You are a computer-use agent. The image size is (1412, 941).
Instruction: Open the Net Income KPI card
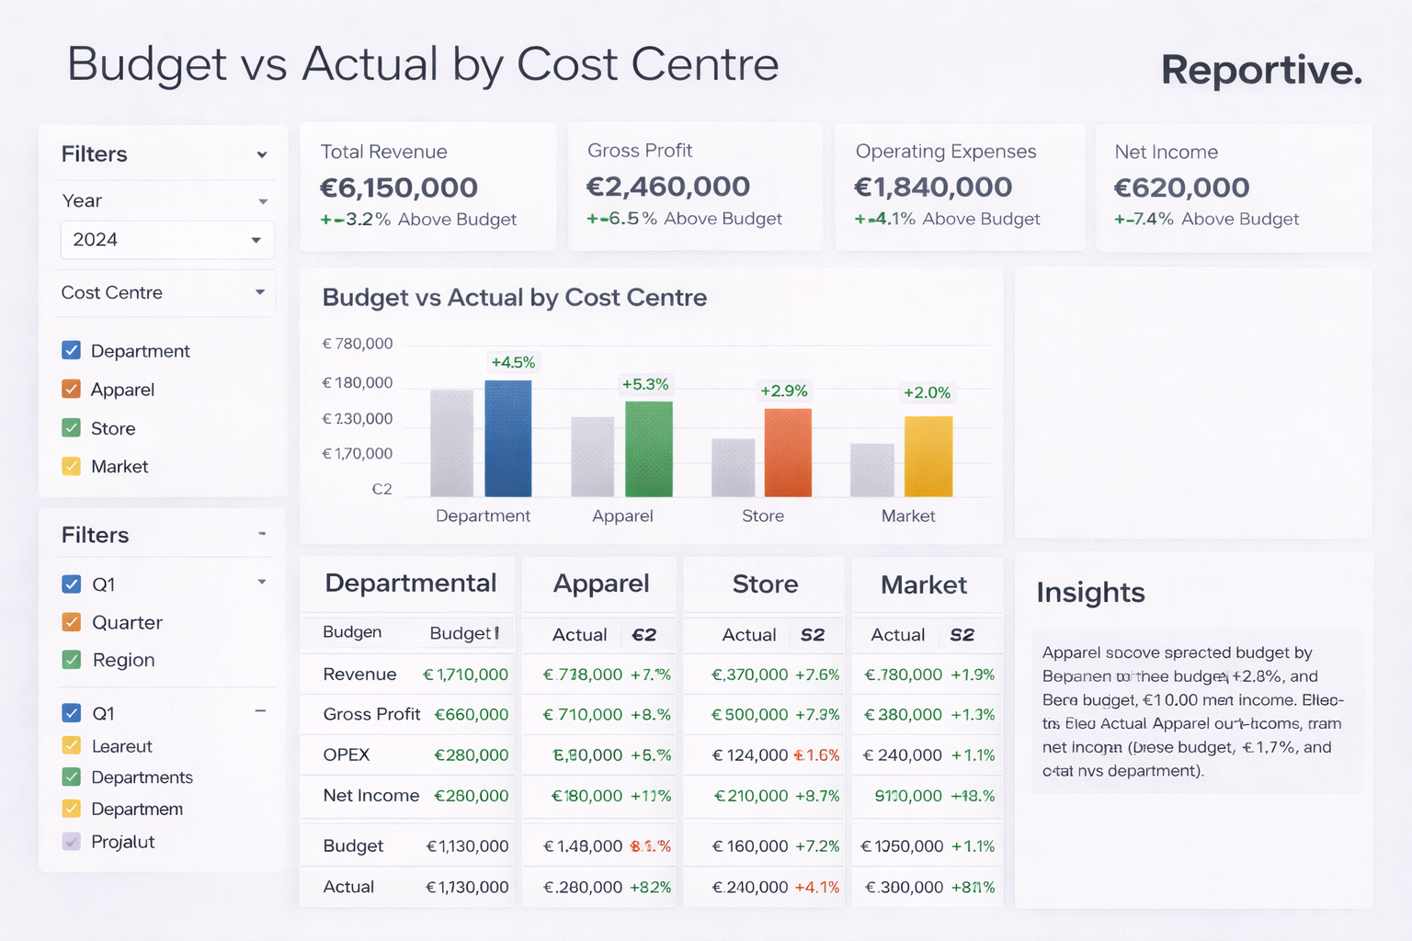pyautogui.click(x=1233, y=187)
